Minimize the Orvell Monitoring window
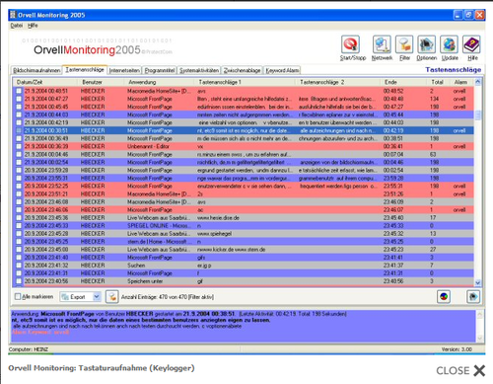493x384 pixels. (458, 15)
